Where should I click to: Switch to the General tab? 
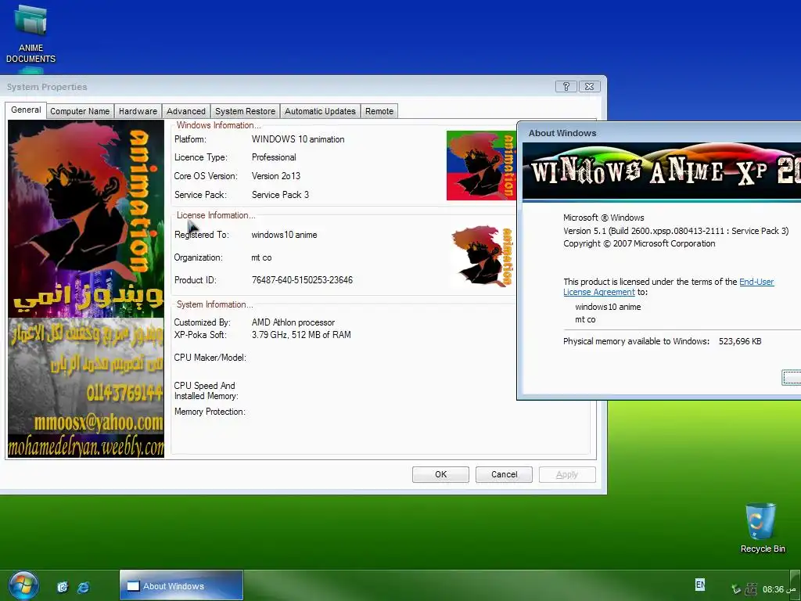26,110
